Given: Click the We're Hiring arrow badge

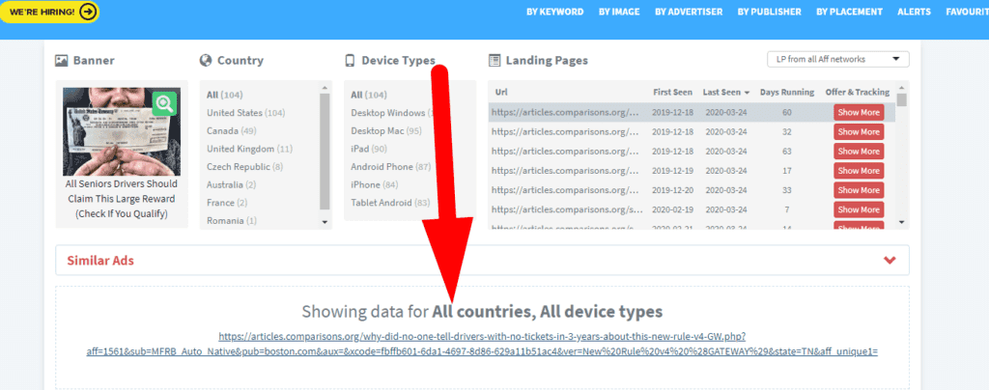Looking at the screenshot, I should click(x=50, y=12).
